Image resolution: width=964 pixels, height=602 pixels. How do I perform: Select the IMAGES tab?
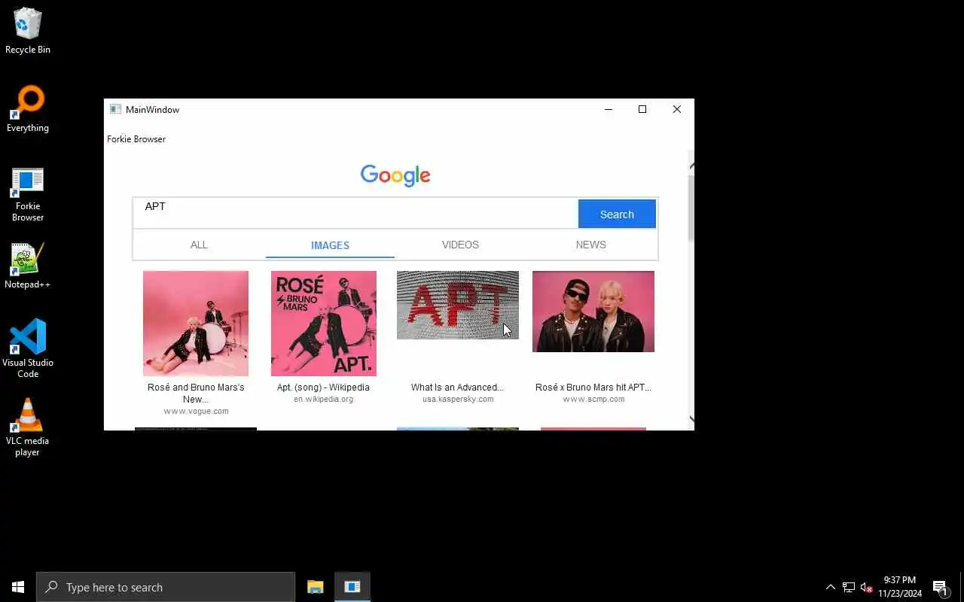click(330, 245)
